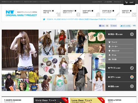The height and width of the screenshot is (103, 138).
Task: Click the サイトマップ link in the top bar
Action: tap(117, 2)
